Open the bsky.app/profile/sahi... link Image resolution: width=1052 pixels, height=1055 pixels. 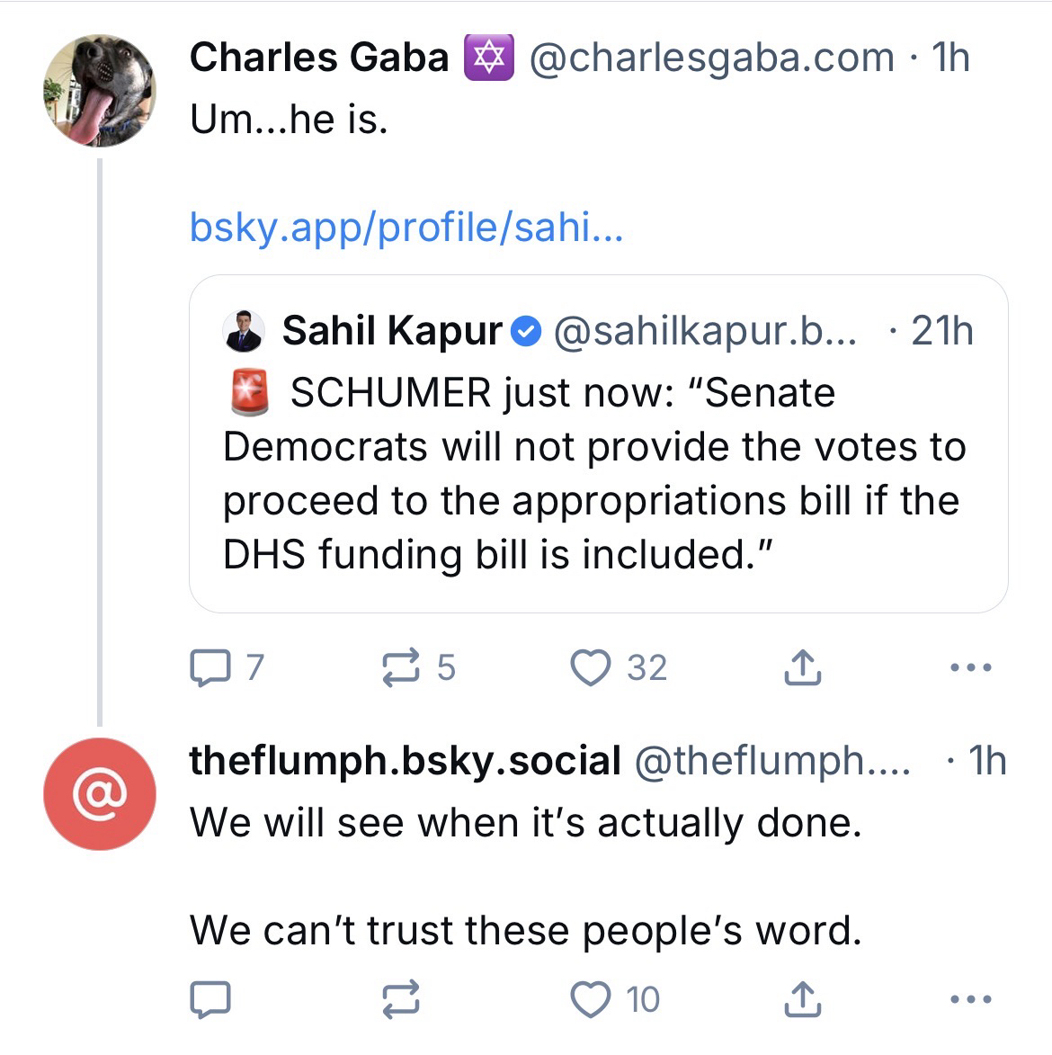406,228
